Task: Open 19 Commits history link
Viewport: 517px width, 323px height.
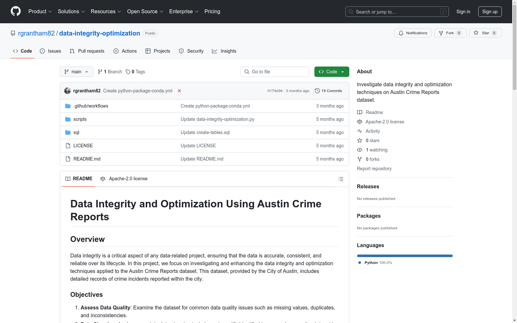Action: (328, 91)
